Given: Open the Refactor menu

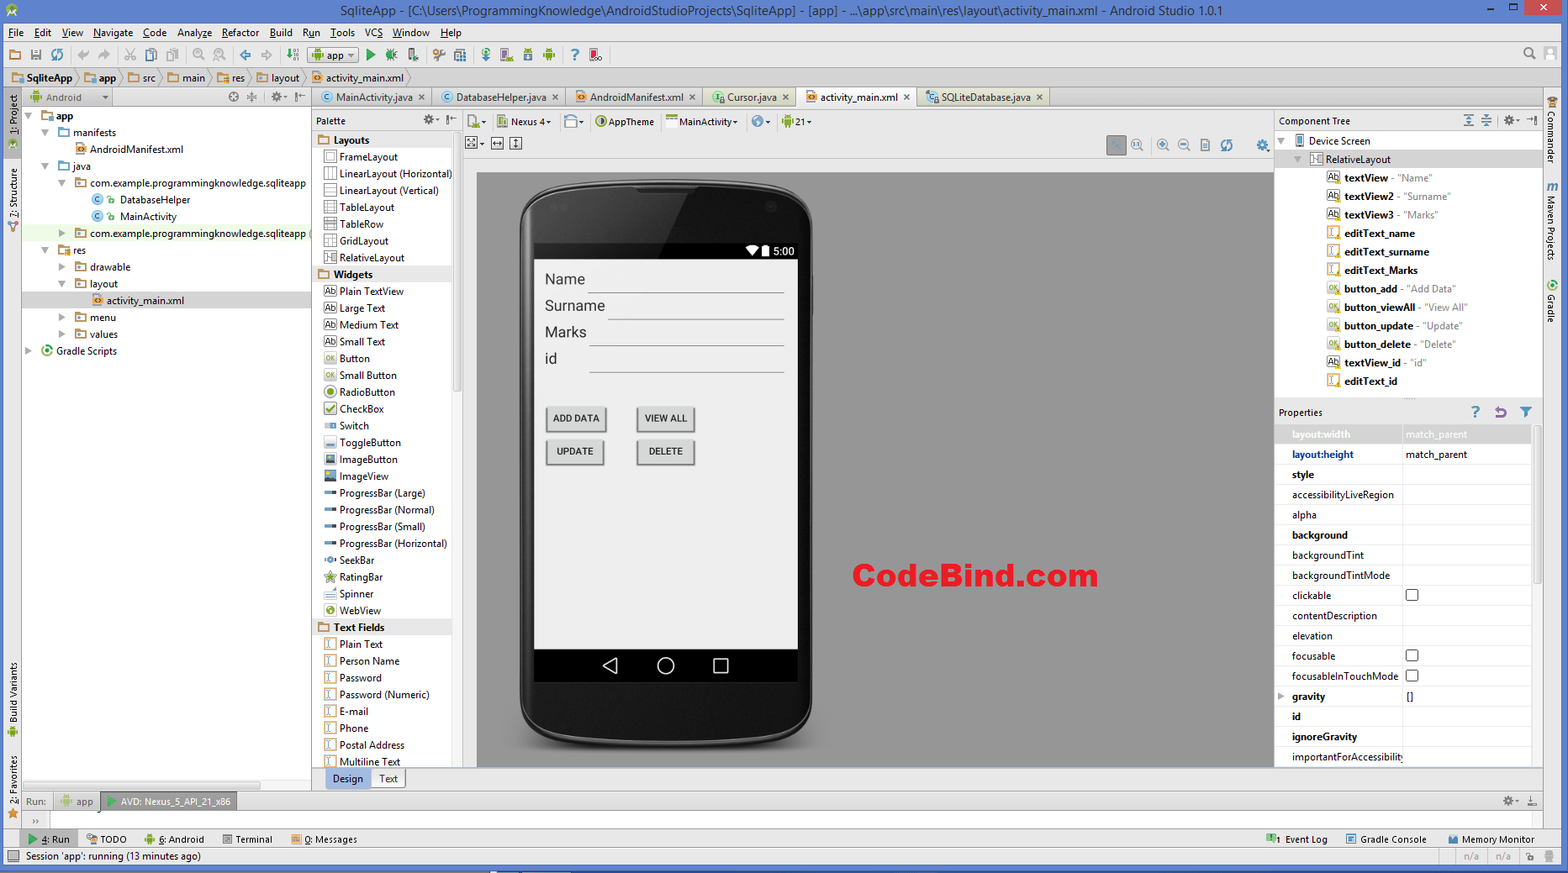Looking at the screenshot, I should coord(240,33).
